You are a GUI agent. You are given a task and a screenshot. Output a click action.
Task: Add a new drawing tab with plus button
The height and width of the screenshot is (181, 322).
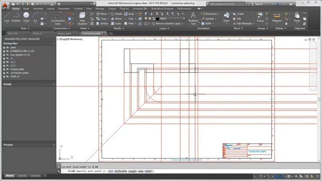pos(111,34)
